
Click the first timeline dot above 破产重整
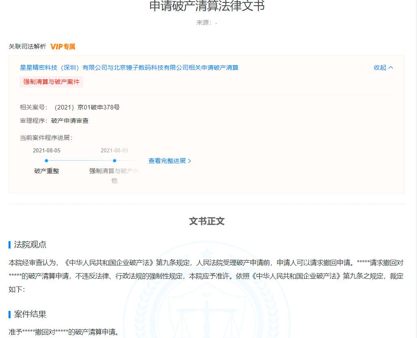46,161
